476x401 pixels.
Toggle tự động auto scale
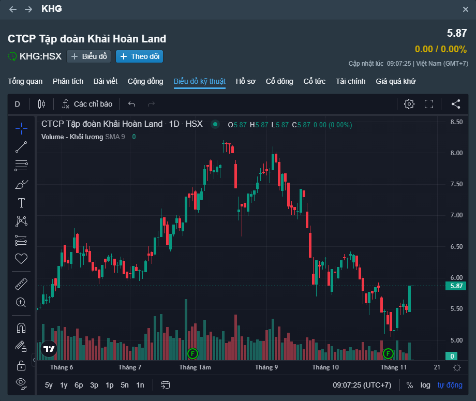pos(450,385)
